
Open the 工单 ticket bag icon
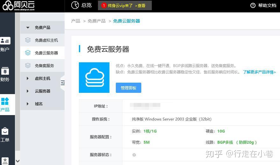tap(5, 131)
